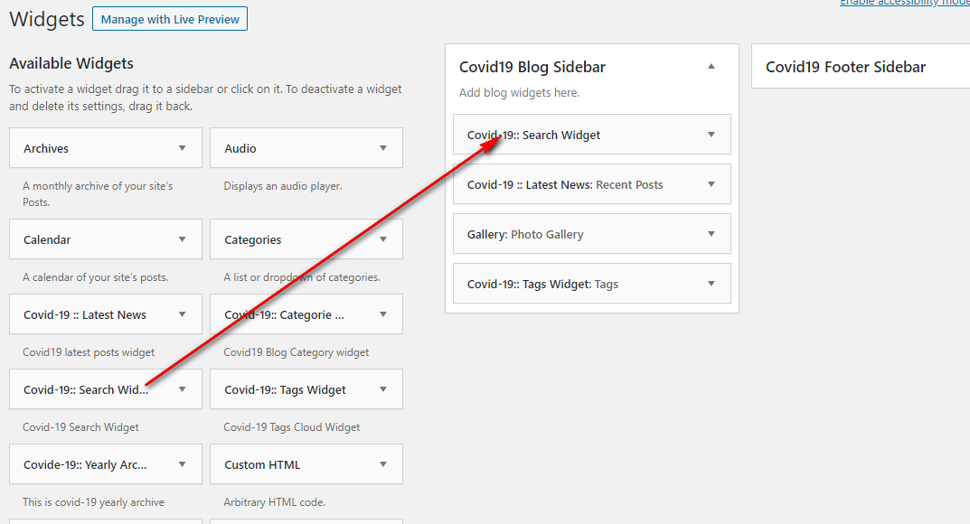Image resolution: width=970 pixels, height=524 pixels.
Task: Select the Covid-19 :: Latest News available widget
Action: [106, 314]
